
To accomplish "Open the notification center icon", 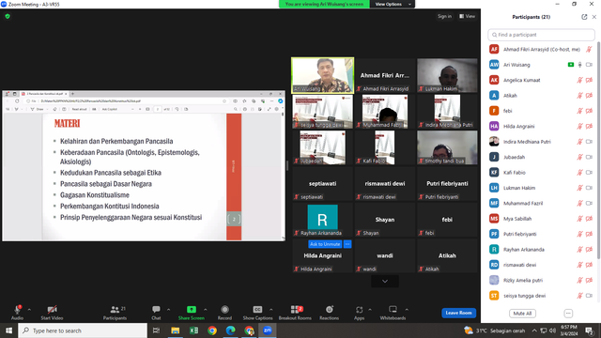I will point(589,330).
